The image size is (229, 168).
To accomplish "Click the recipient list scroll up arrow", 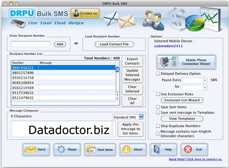I will (117, 95).
